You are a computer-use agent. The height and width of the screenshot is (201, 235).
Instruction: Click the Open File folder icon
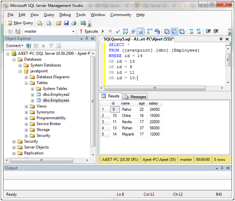[x=59, y=23]
